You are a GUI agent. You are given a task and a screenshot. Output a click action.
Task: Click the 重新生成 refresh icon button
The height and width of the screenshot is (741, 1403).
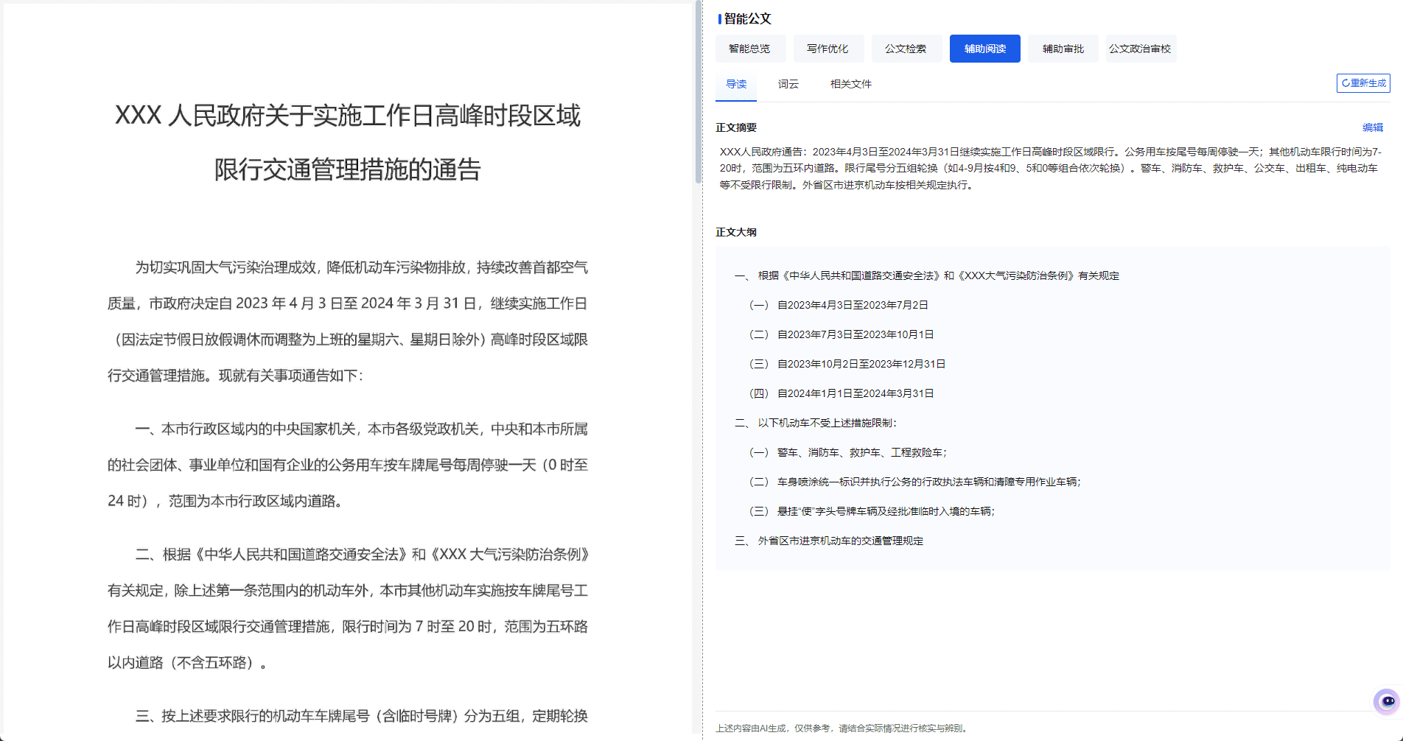1363,83
